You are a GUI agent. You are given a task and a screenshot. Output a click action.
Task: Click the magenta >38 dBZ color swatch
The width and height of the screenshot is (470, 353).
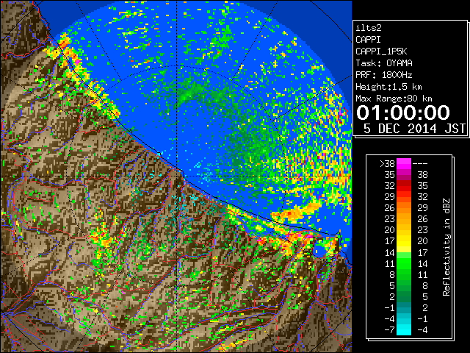pyautogui.click(x=404, y=163)
